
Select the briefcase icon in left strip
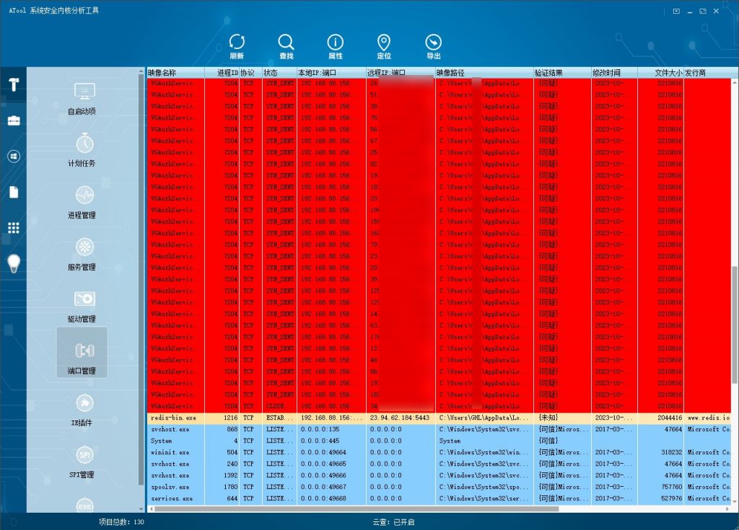click(x=14, y=120)
